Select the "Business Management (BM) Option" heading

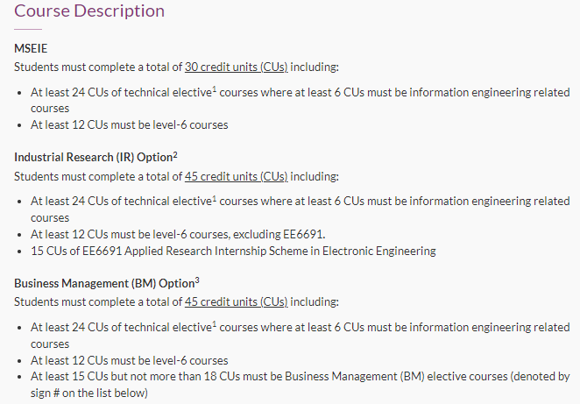pos(104,283)
